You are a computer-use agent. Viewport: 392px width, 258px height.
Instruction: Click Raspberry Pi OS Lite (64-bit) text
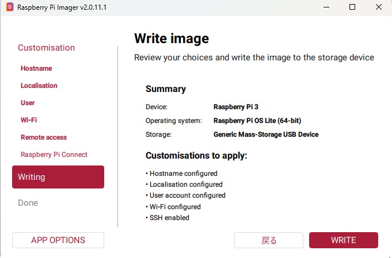pos(257,121)
